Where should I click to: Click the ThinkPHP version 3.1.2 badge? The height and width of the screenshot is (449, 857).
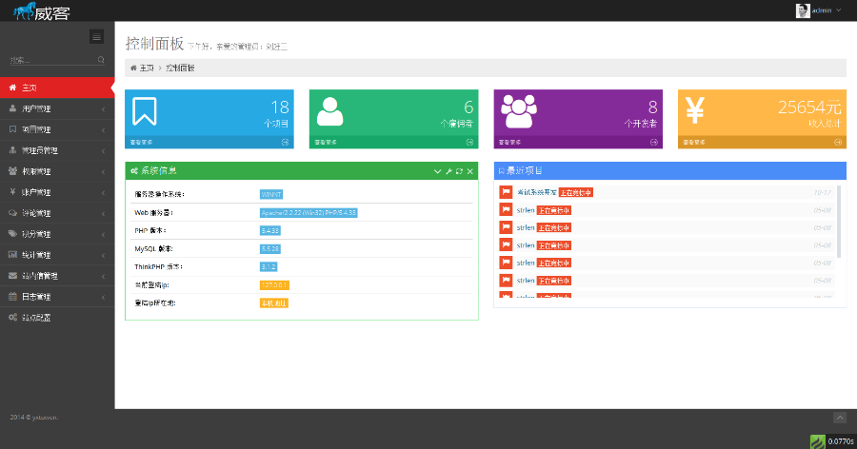coord(269,266)
